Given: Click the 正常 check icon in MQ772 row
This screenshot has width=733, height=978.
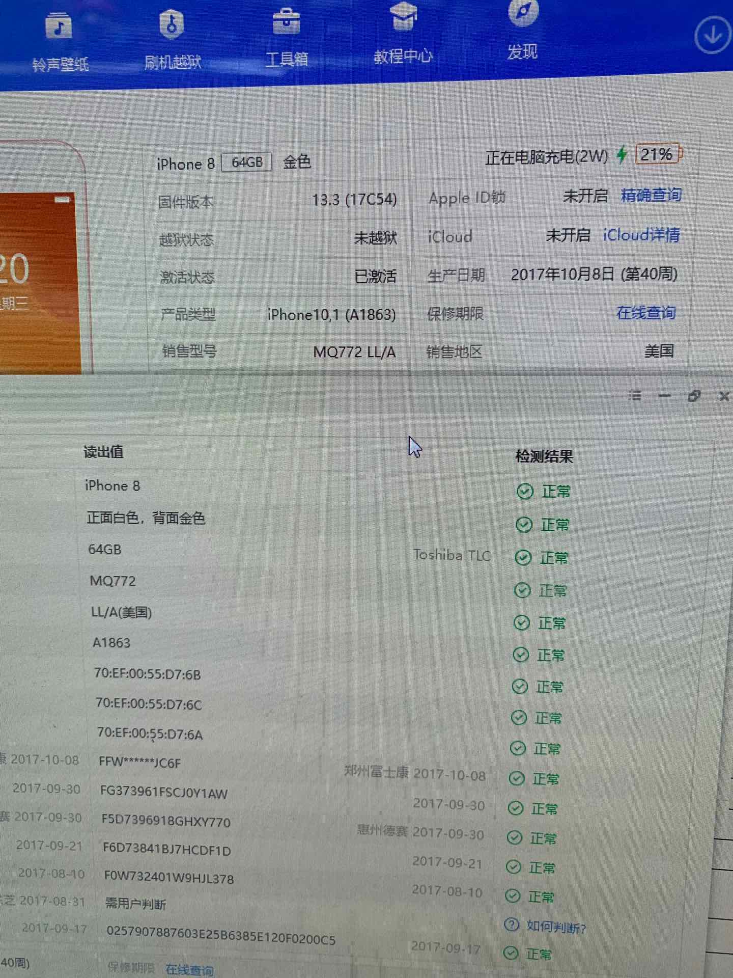Looking at the screenshot, I should (522, 590).
